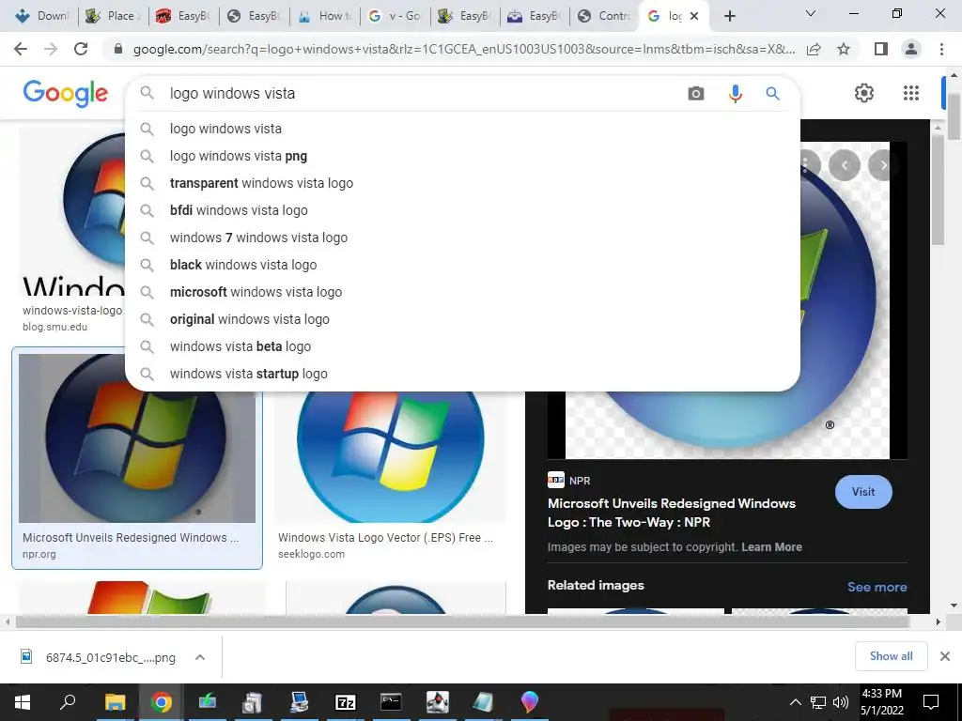This screenshot has width=962, height=721.
Task: Close the active Google search tab
Action: [694, 16]
